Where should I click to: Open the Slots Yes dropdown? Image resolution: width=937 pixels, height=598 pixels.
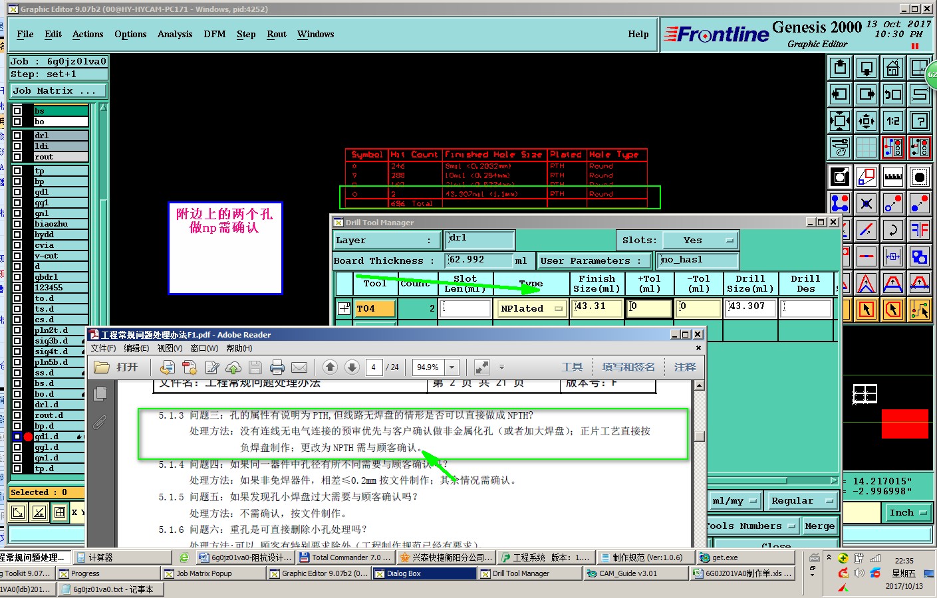700,240
